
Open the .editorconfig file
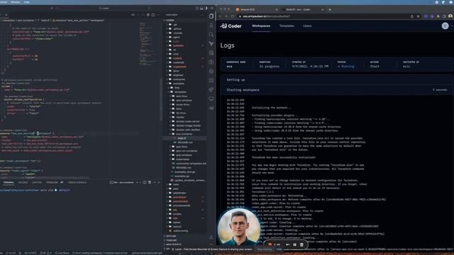180,231
